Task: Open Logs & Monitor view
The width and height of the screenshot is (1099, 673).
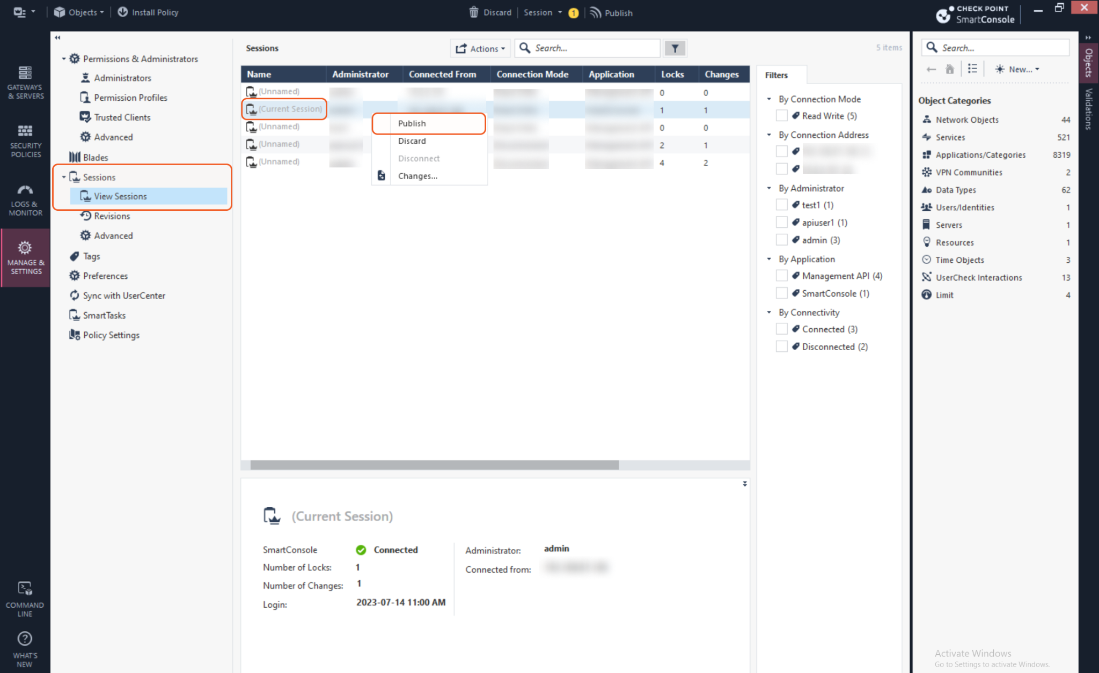Action: coord(25,199)
